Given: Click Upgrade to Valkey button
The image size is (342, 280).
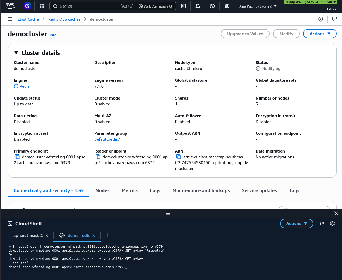Looking at the screenshot, I should pos(245,34).
